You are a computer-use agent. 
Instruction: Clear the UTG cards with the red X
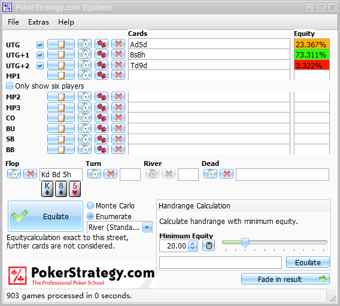(x=118, y=44)
